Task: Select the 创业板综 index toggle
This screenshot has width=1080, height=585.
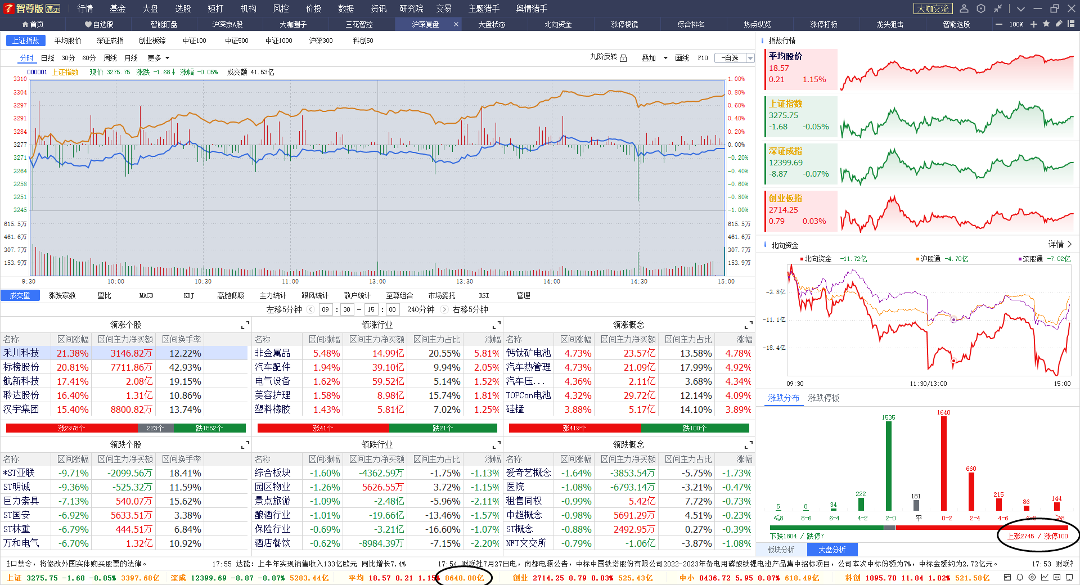Action: [152, 40]
